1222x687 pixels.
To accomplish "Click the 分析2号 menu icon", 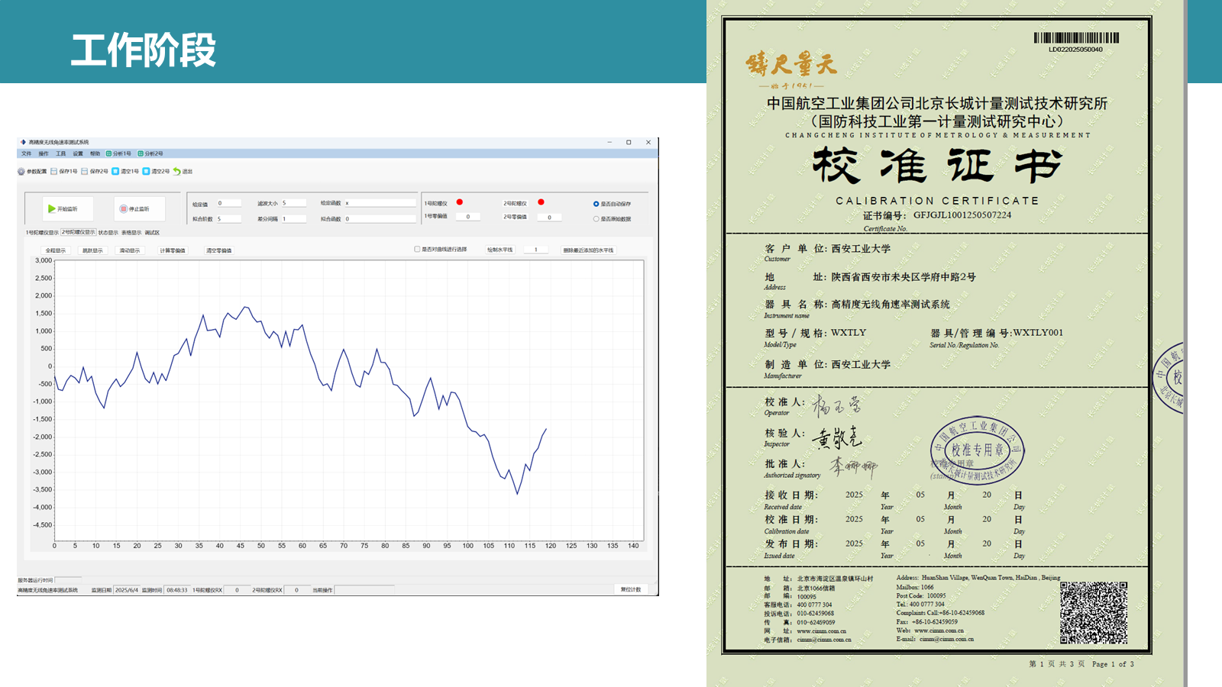I will coord(141,153).
